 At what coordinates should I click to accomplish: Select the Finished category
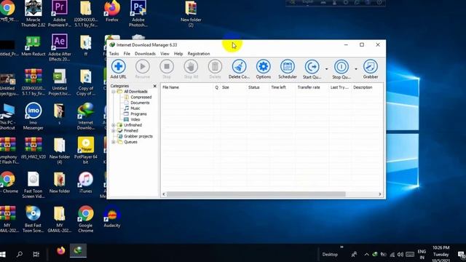pyautogui.click(x=131, y=131)
